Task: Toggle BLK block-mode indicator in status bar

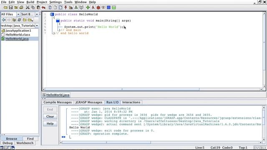Action: (263, 148)
